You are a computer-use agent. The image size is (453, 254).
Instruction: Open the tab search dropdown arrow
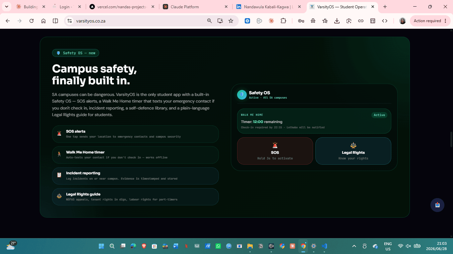click(6, 7)
